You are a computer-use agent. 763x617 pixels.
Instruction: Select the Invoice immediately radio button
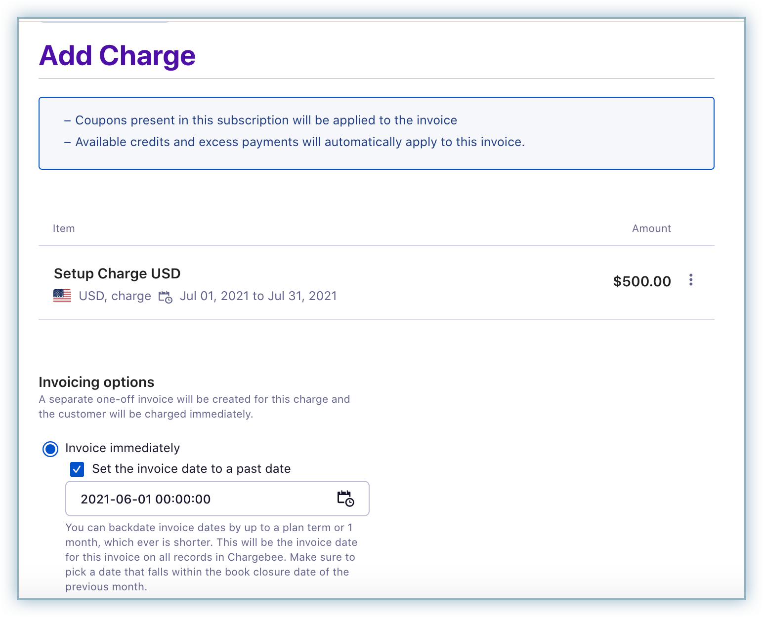point(50,449)
